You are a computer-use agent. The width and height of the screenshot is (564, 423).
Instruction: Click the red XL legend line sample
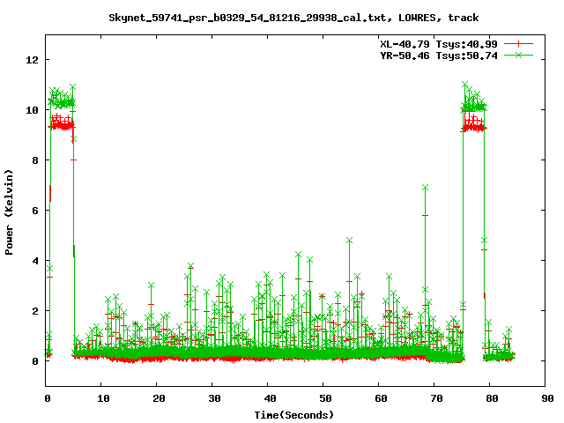click(x=518, y=44)
